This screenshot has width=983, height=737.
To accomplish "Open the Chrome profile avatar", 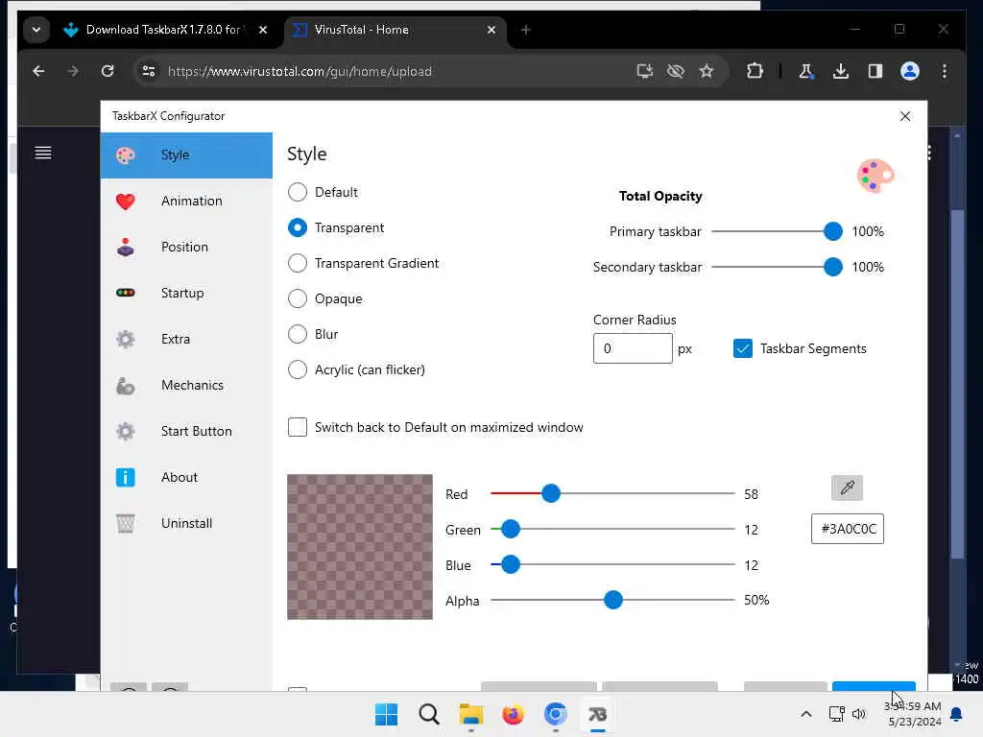I will pos(910,71).
